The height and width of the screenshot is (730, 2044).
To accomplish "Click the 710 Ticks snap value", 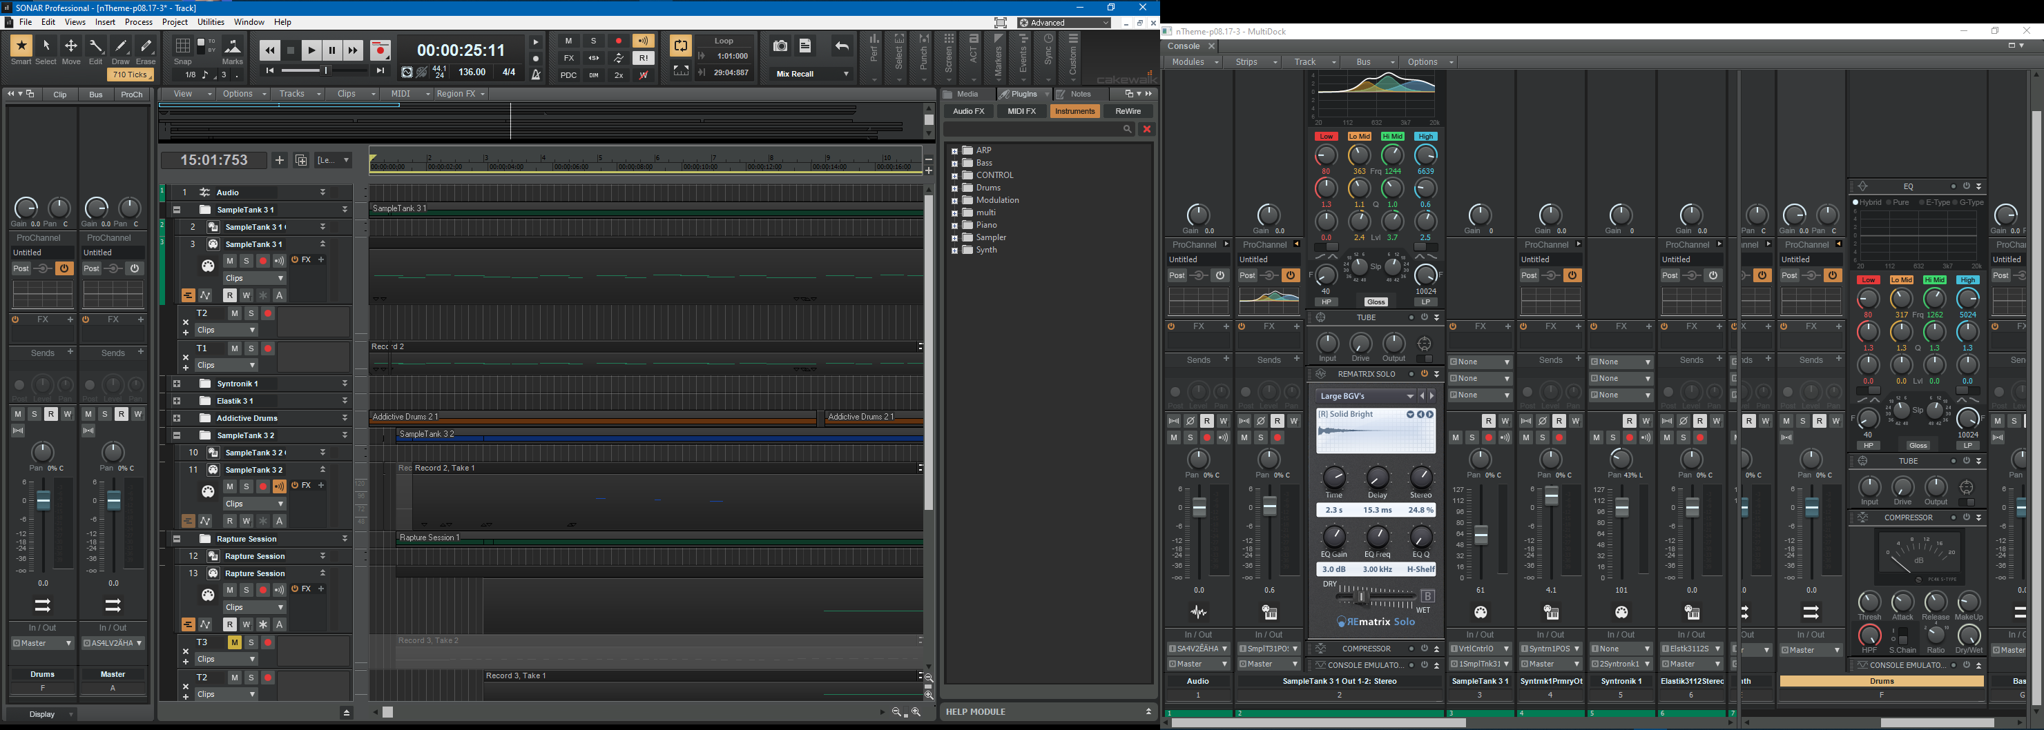I will pyautogui.click(x=130, y=75).
